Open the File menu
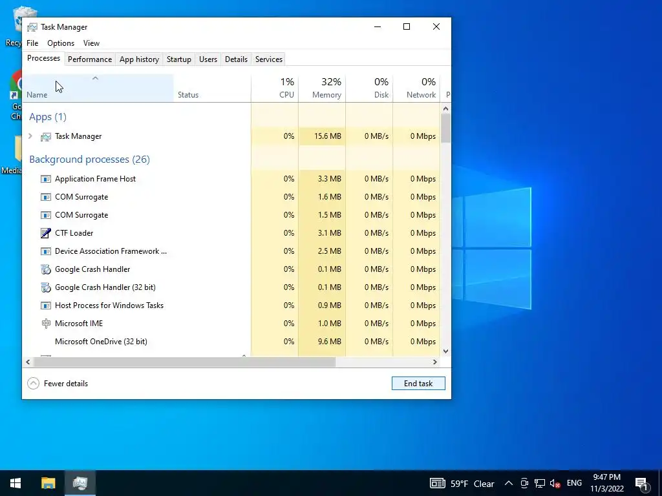The image size is (662, 496). [32, 43]
